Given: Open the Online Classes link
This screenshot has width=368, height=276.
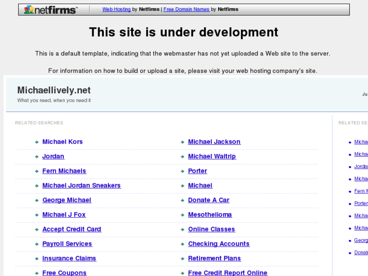Looking at the screenshot, I should (212, 229).
